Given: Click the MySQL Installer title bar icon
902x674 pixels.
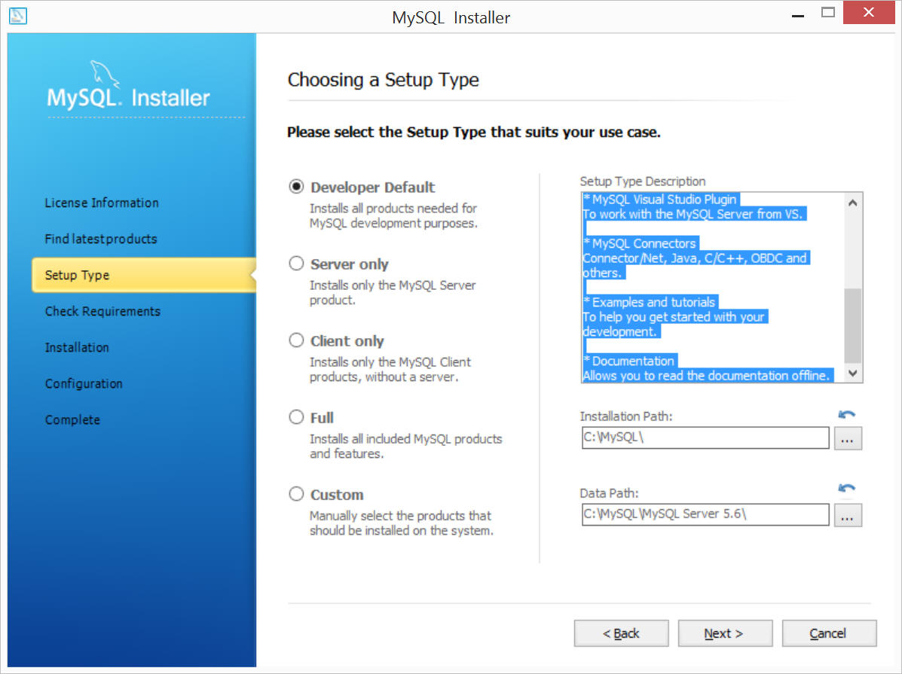Looking at the screenshot, I should coord(18,16).
